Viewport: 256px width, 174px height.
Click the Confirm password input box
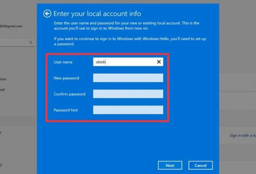coord(128,94)
